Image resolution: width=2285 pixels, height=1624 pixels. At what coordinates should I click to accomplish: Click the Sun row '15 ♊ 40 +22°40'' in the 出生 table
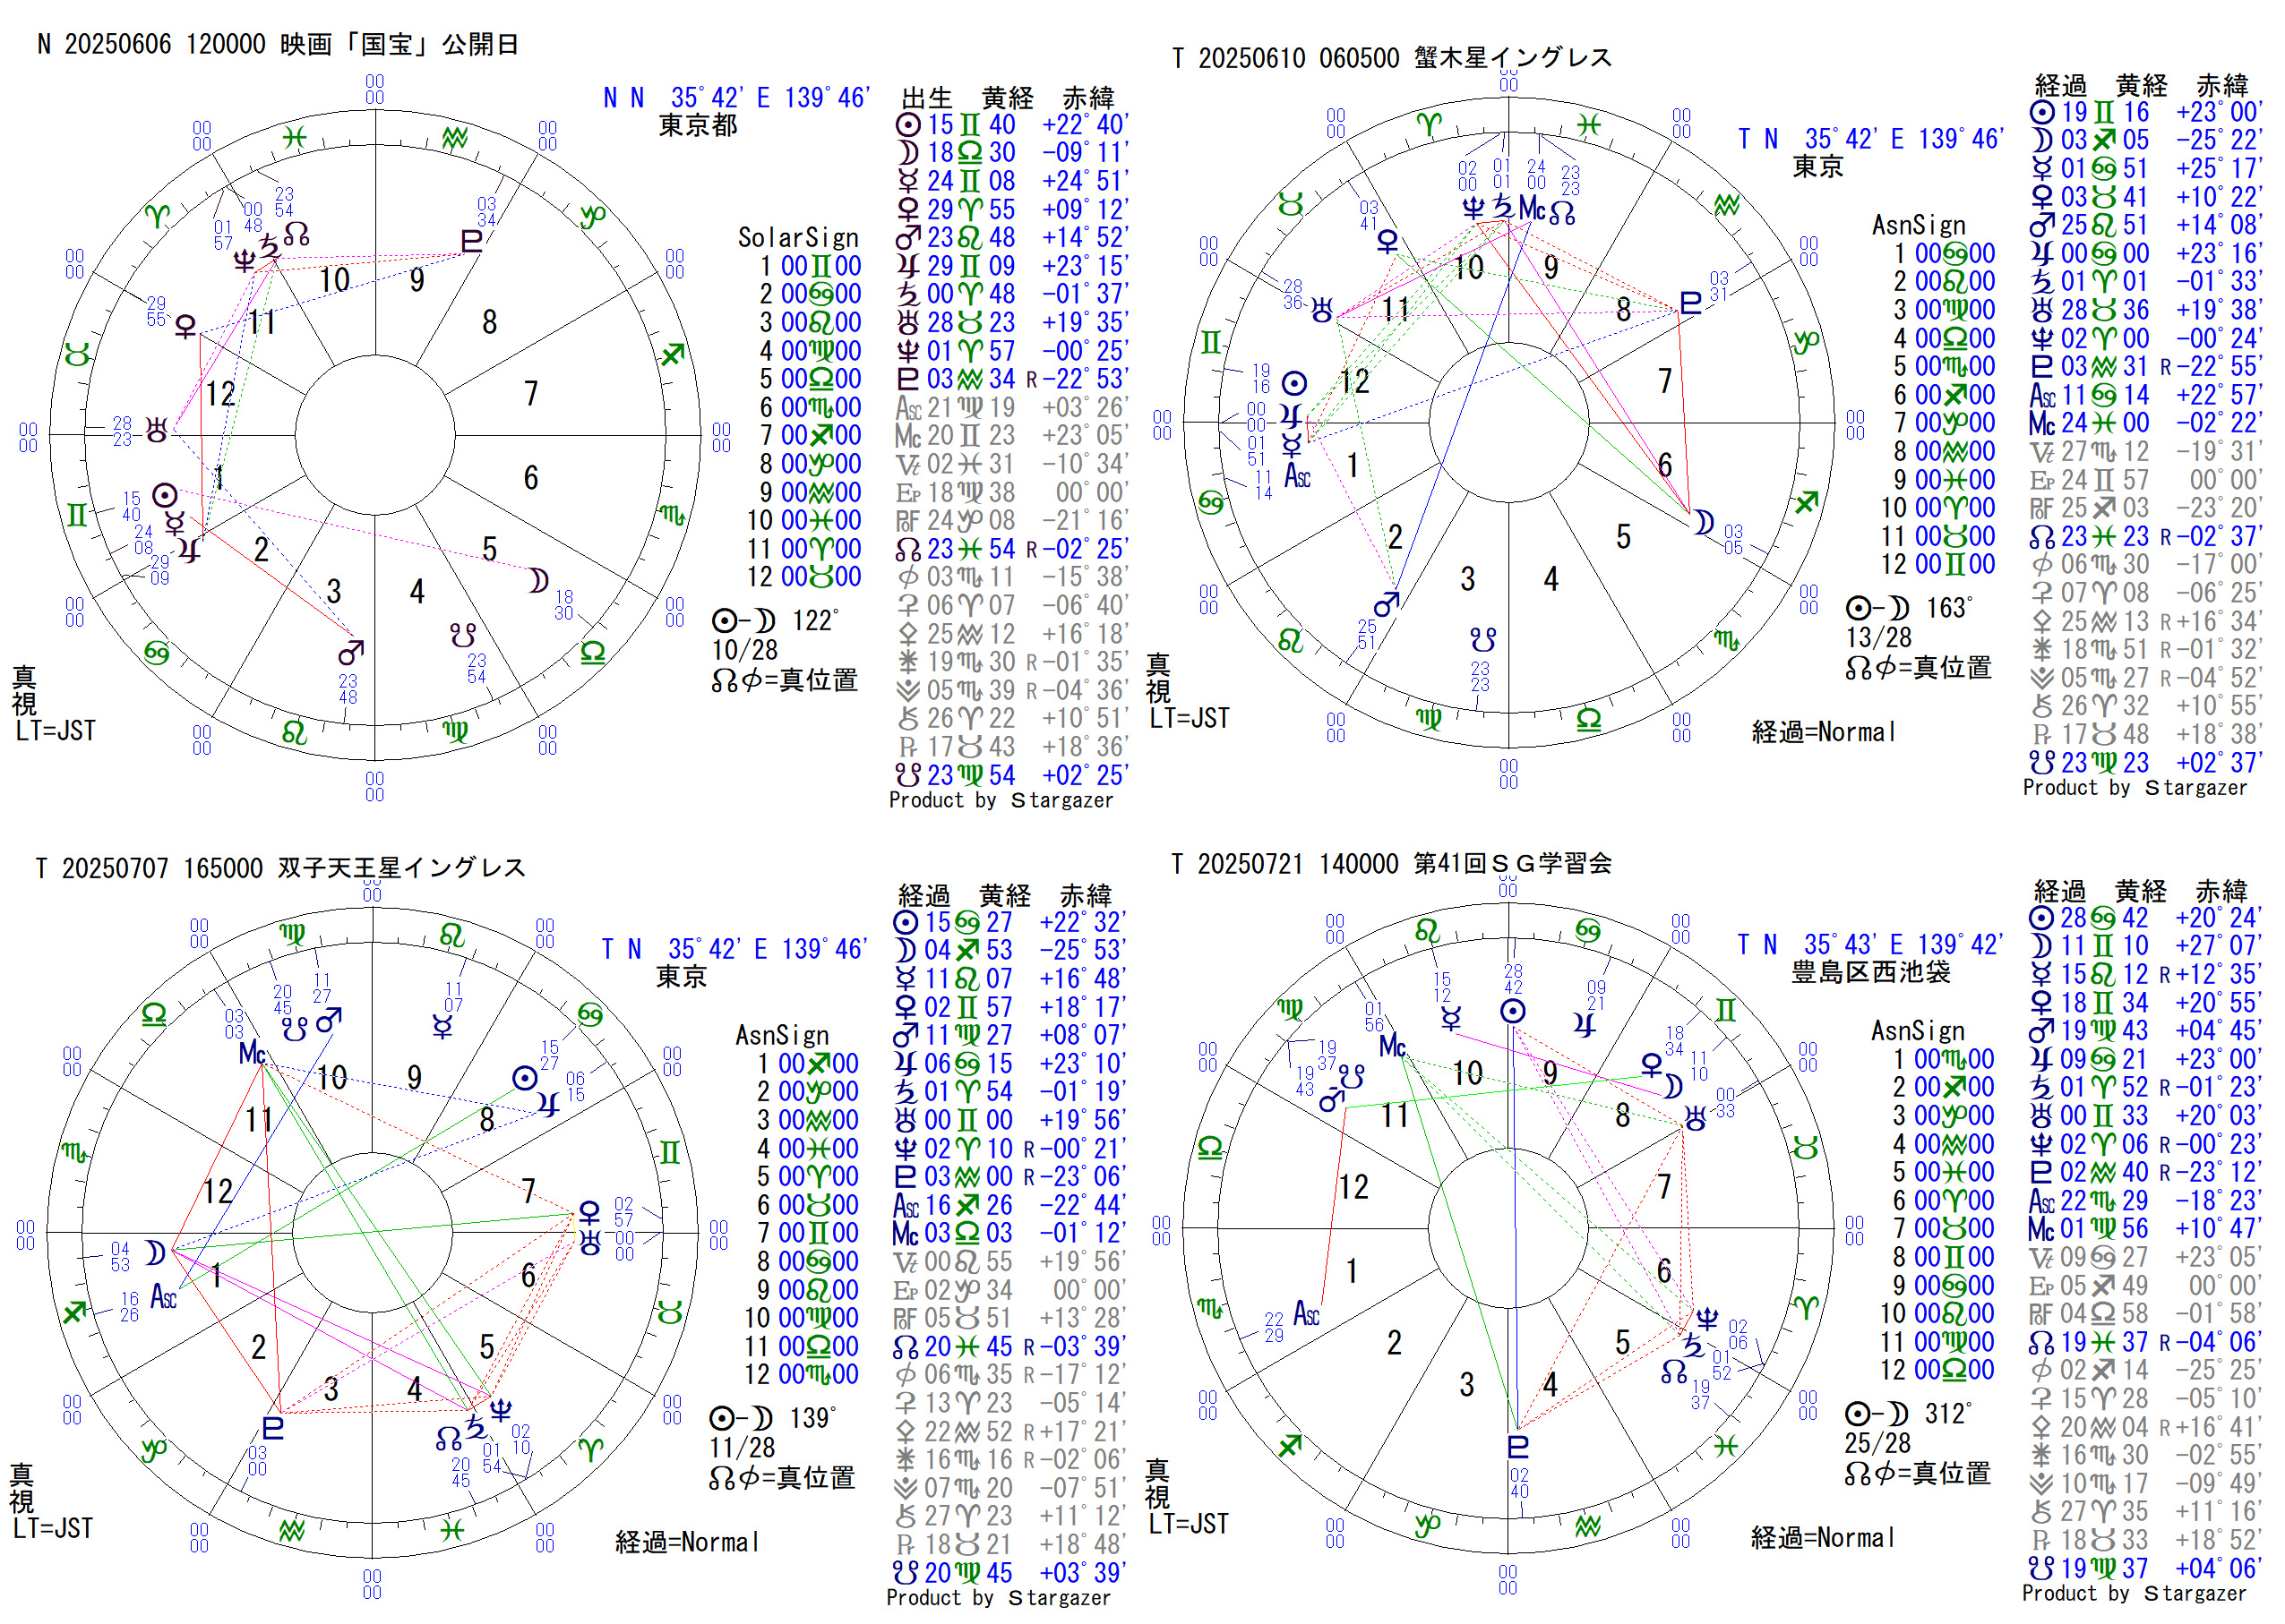tap(1011, 125)
